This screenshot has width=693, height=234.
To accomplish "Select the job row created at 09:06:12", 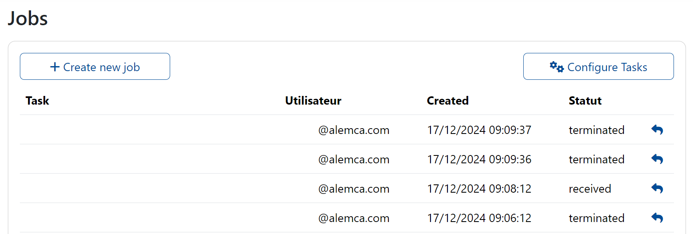I will (x=347, y=218).
